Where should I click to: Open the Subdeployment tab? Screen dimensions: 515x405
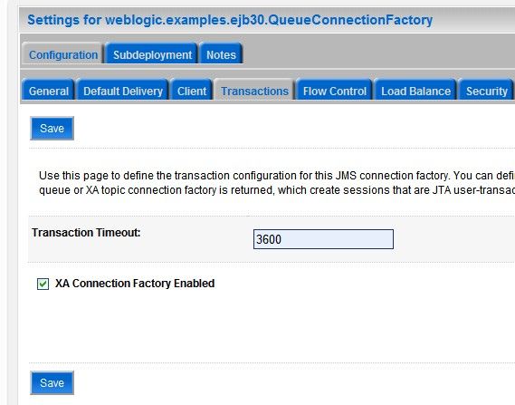point(152,54)
